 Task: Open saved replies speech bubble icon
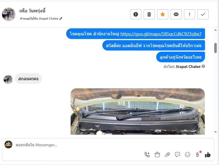177,155
